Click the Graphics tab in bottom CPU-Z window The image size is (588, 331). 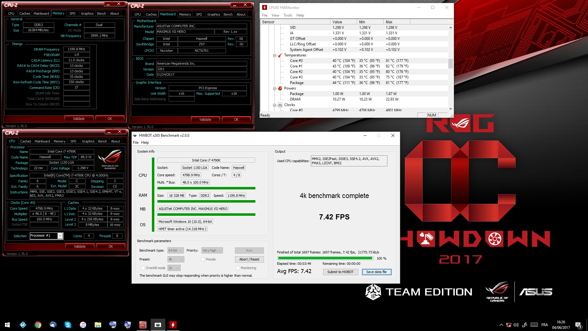[88, 141]
